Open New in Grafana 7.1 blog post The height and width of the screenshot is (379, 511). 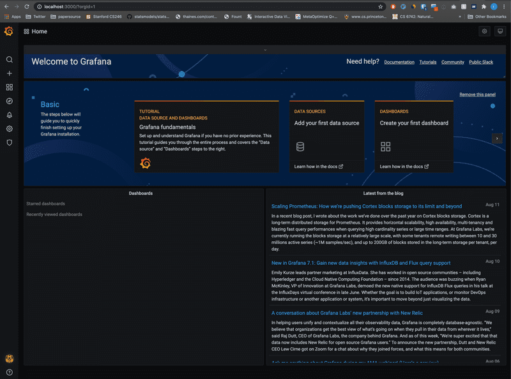pos(361,263)
